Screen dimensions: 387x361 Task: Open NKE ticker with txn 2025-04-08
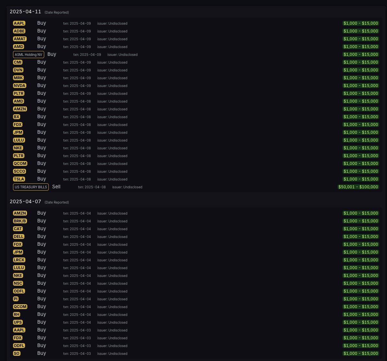click(18, 148)
